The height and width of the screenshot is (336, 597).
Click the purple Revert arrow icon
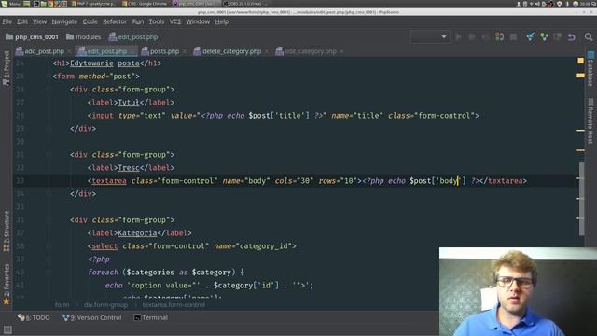coord(572,37)
